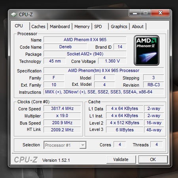
Task: Click the HT Link value 2009.2 MHz
Action: [x=62, y=130]
